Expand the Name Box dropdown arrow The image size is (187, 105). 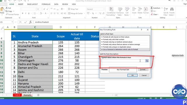pyautogui.click(x=12, y=22)
